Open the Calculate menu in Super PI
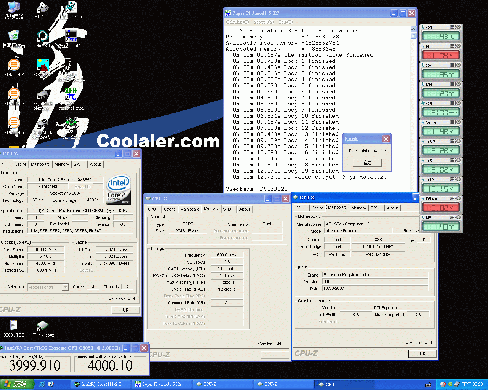This screenshot has height=390, width=488. [x=237, y=22]
